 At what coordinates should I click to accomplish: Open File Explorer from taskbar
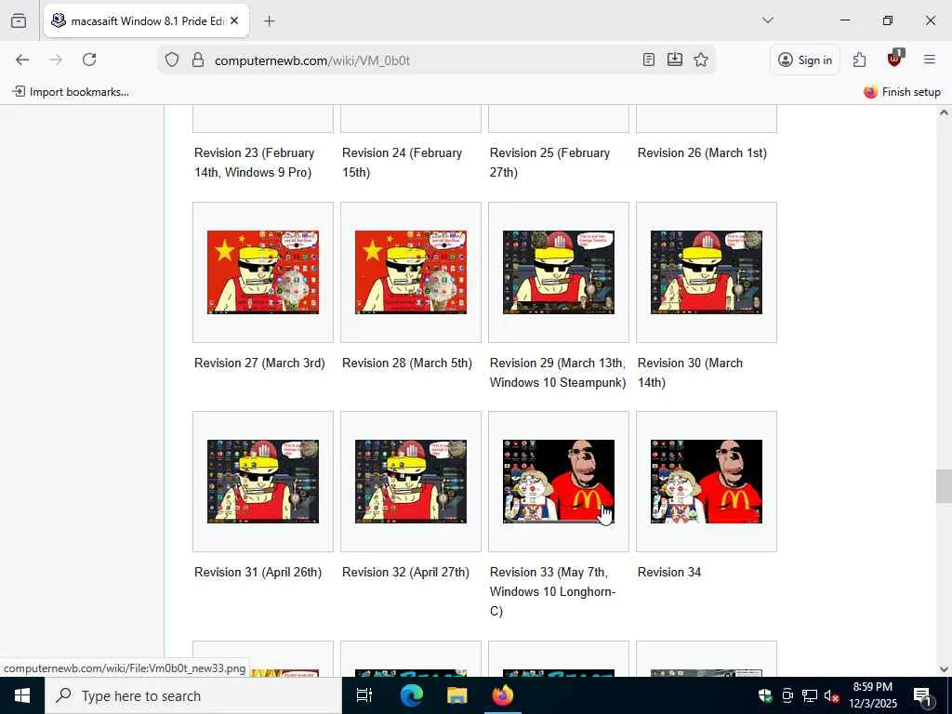(x=457, y=695)
